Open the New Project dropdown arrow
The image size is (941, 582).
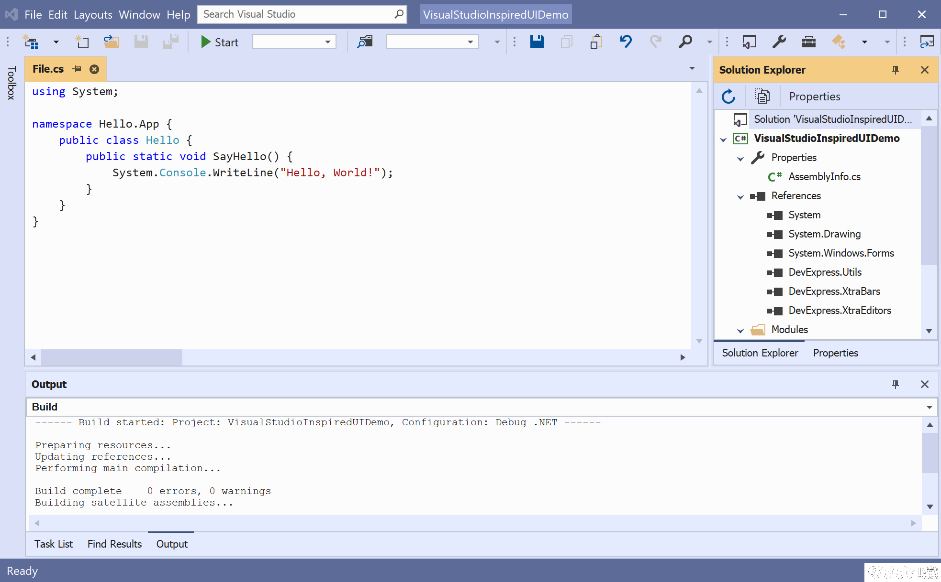point(56,42)
